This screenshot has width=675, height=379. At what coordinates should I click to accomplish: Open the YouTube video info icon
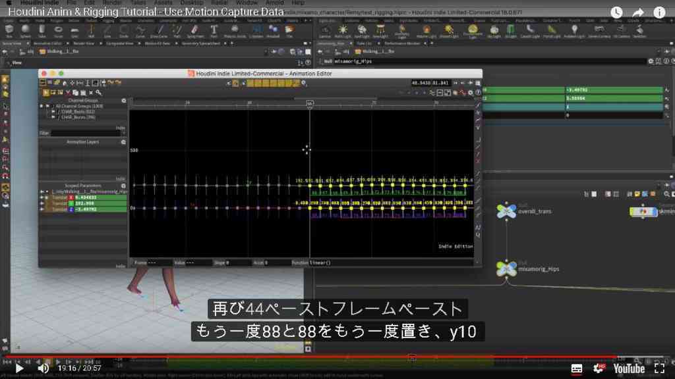point(659,12)
